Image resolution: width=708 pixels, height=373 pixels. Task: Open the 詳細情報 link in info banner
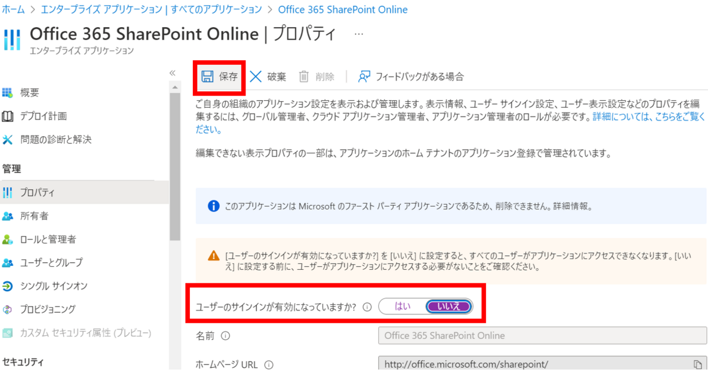pyautogui.click(x=572, y=207)
